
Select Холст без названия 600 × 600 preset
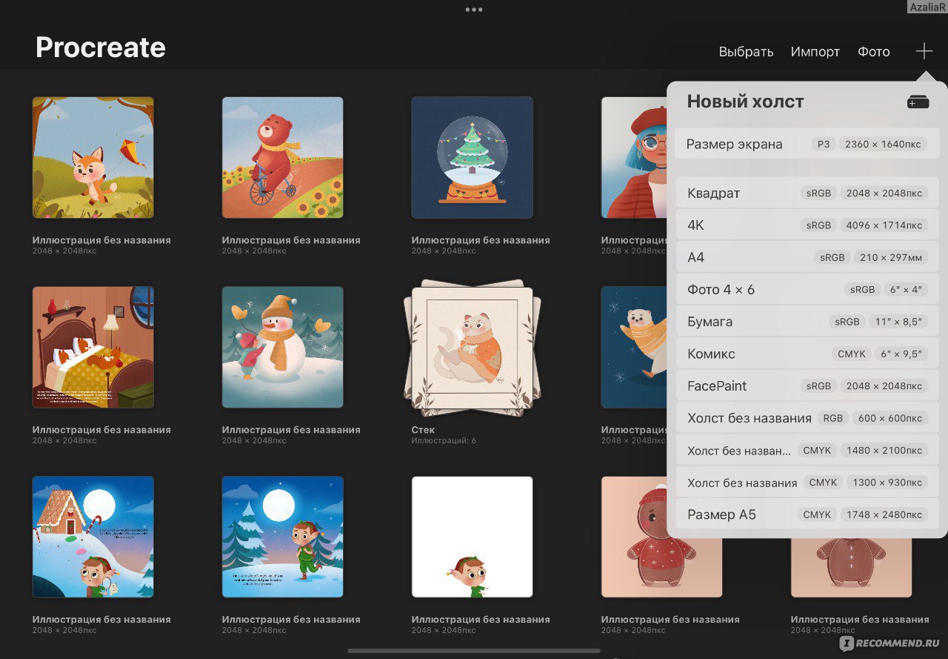click(x=807, y=418)
